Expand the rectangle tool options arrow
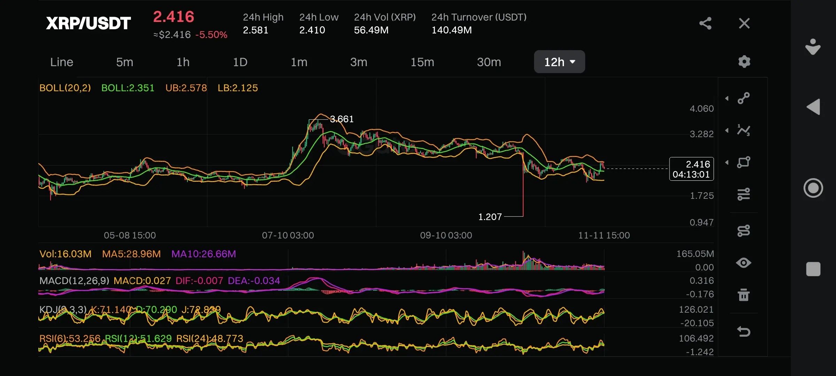Viewport: 836px width, 376px height. point(727,163)
